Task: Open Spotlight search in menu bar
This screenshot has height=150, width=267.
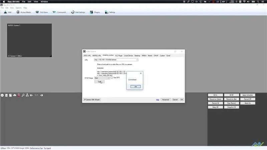Action: click(258, 2)
